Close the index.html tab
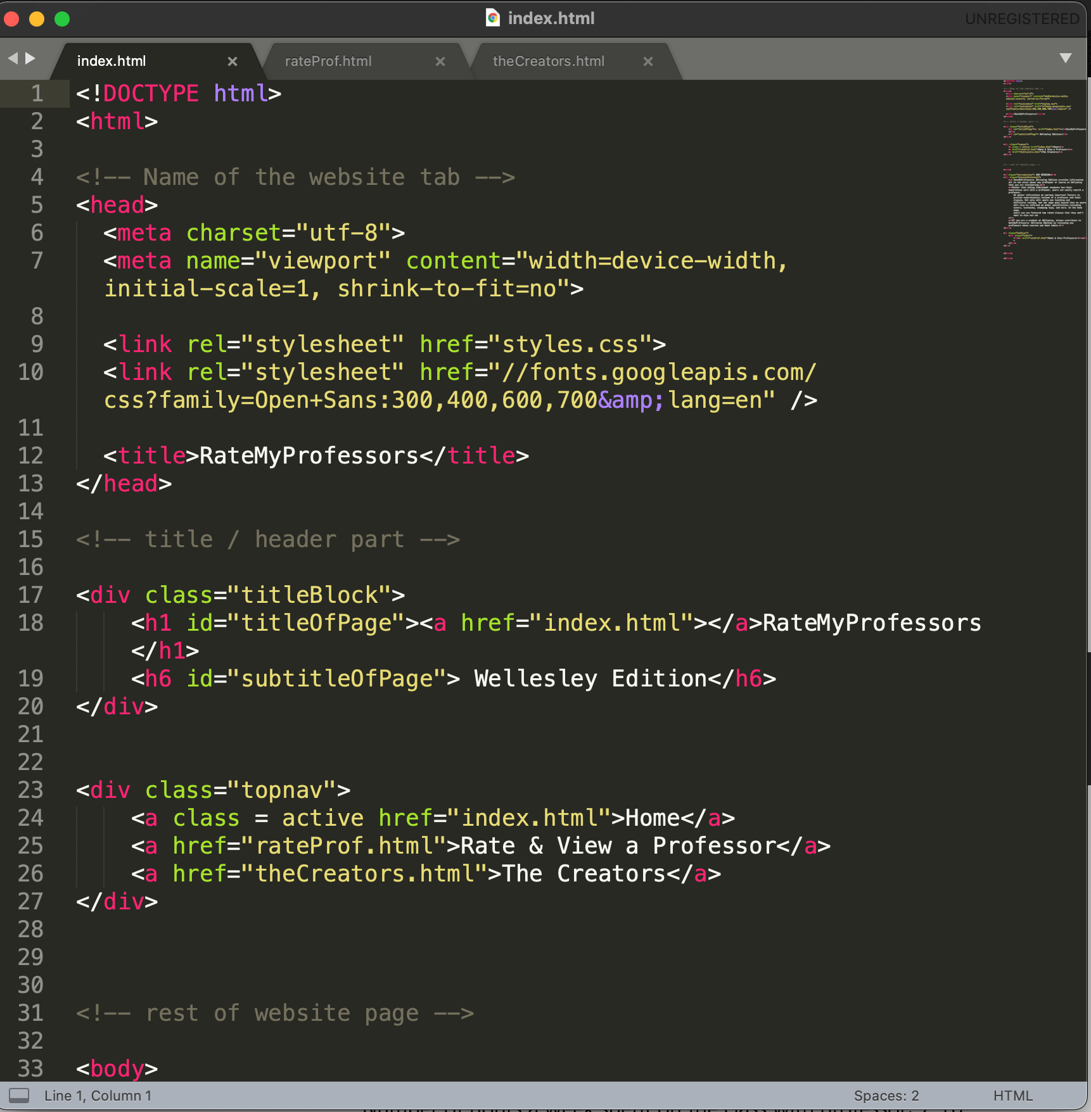The image size is (1091, 1112). point(233,61)
